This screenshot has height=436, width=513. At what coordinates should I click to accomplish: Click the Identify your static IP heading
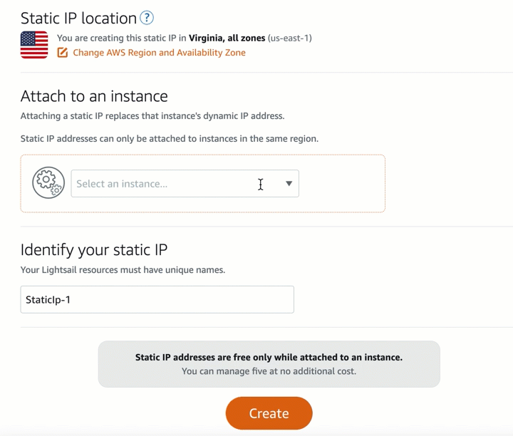94,250
